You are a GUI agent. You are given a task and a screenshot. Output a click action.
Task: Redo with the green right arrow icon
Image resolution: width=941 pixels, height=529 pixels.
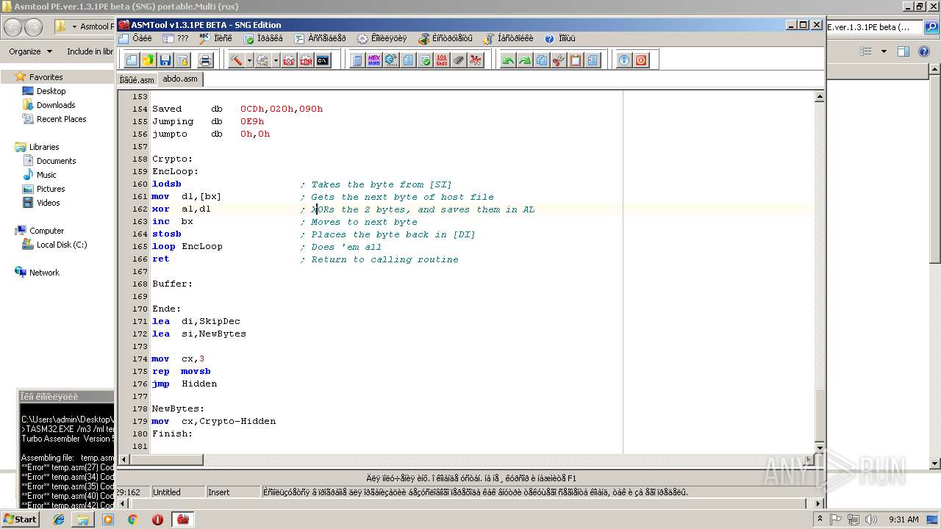(525, 60)
